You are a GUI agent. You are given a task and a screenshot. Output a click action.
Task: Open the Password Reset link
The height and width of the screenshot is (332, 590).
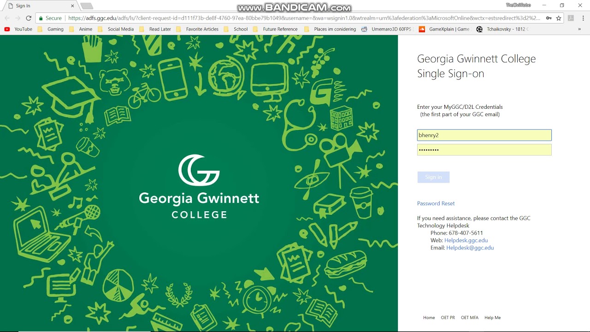pyautogui.click(x=436, y=203)
